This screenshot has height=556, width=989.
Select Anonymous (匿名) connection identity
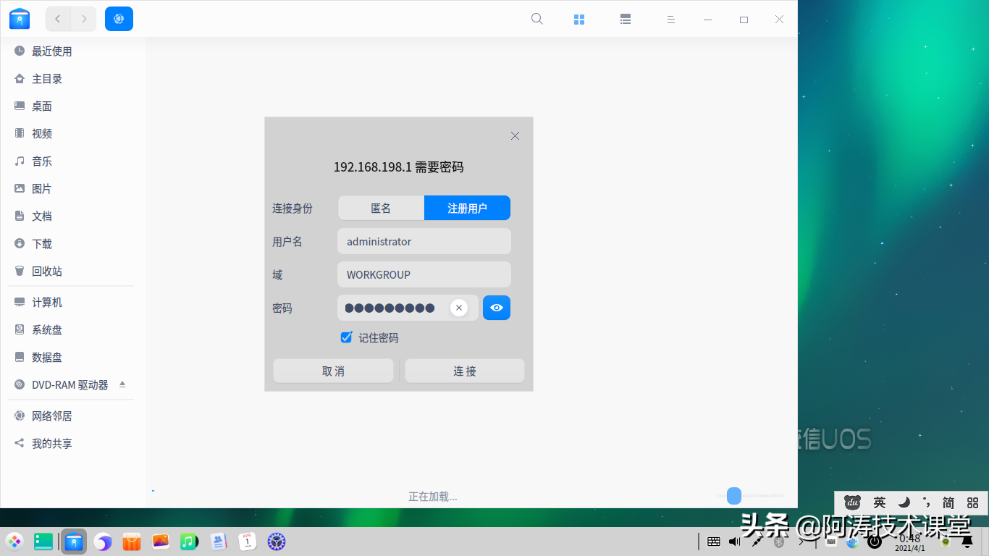[x=381, y=208]
